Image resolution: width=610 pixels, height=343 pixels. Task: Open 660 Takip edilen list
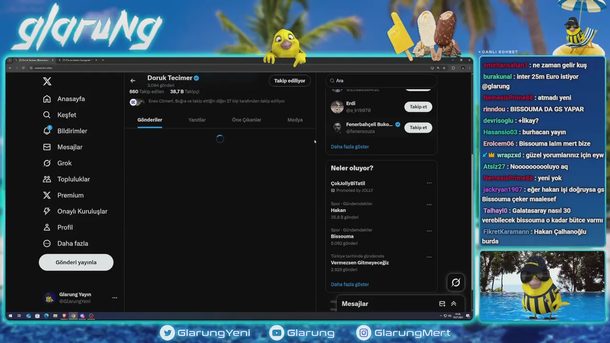click(147, 91)
